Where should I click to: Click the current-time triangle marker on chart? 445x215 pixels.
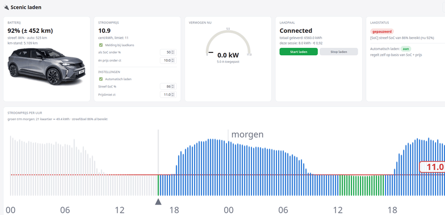pos(159,202)
